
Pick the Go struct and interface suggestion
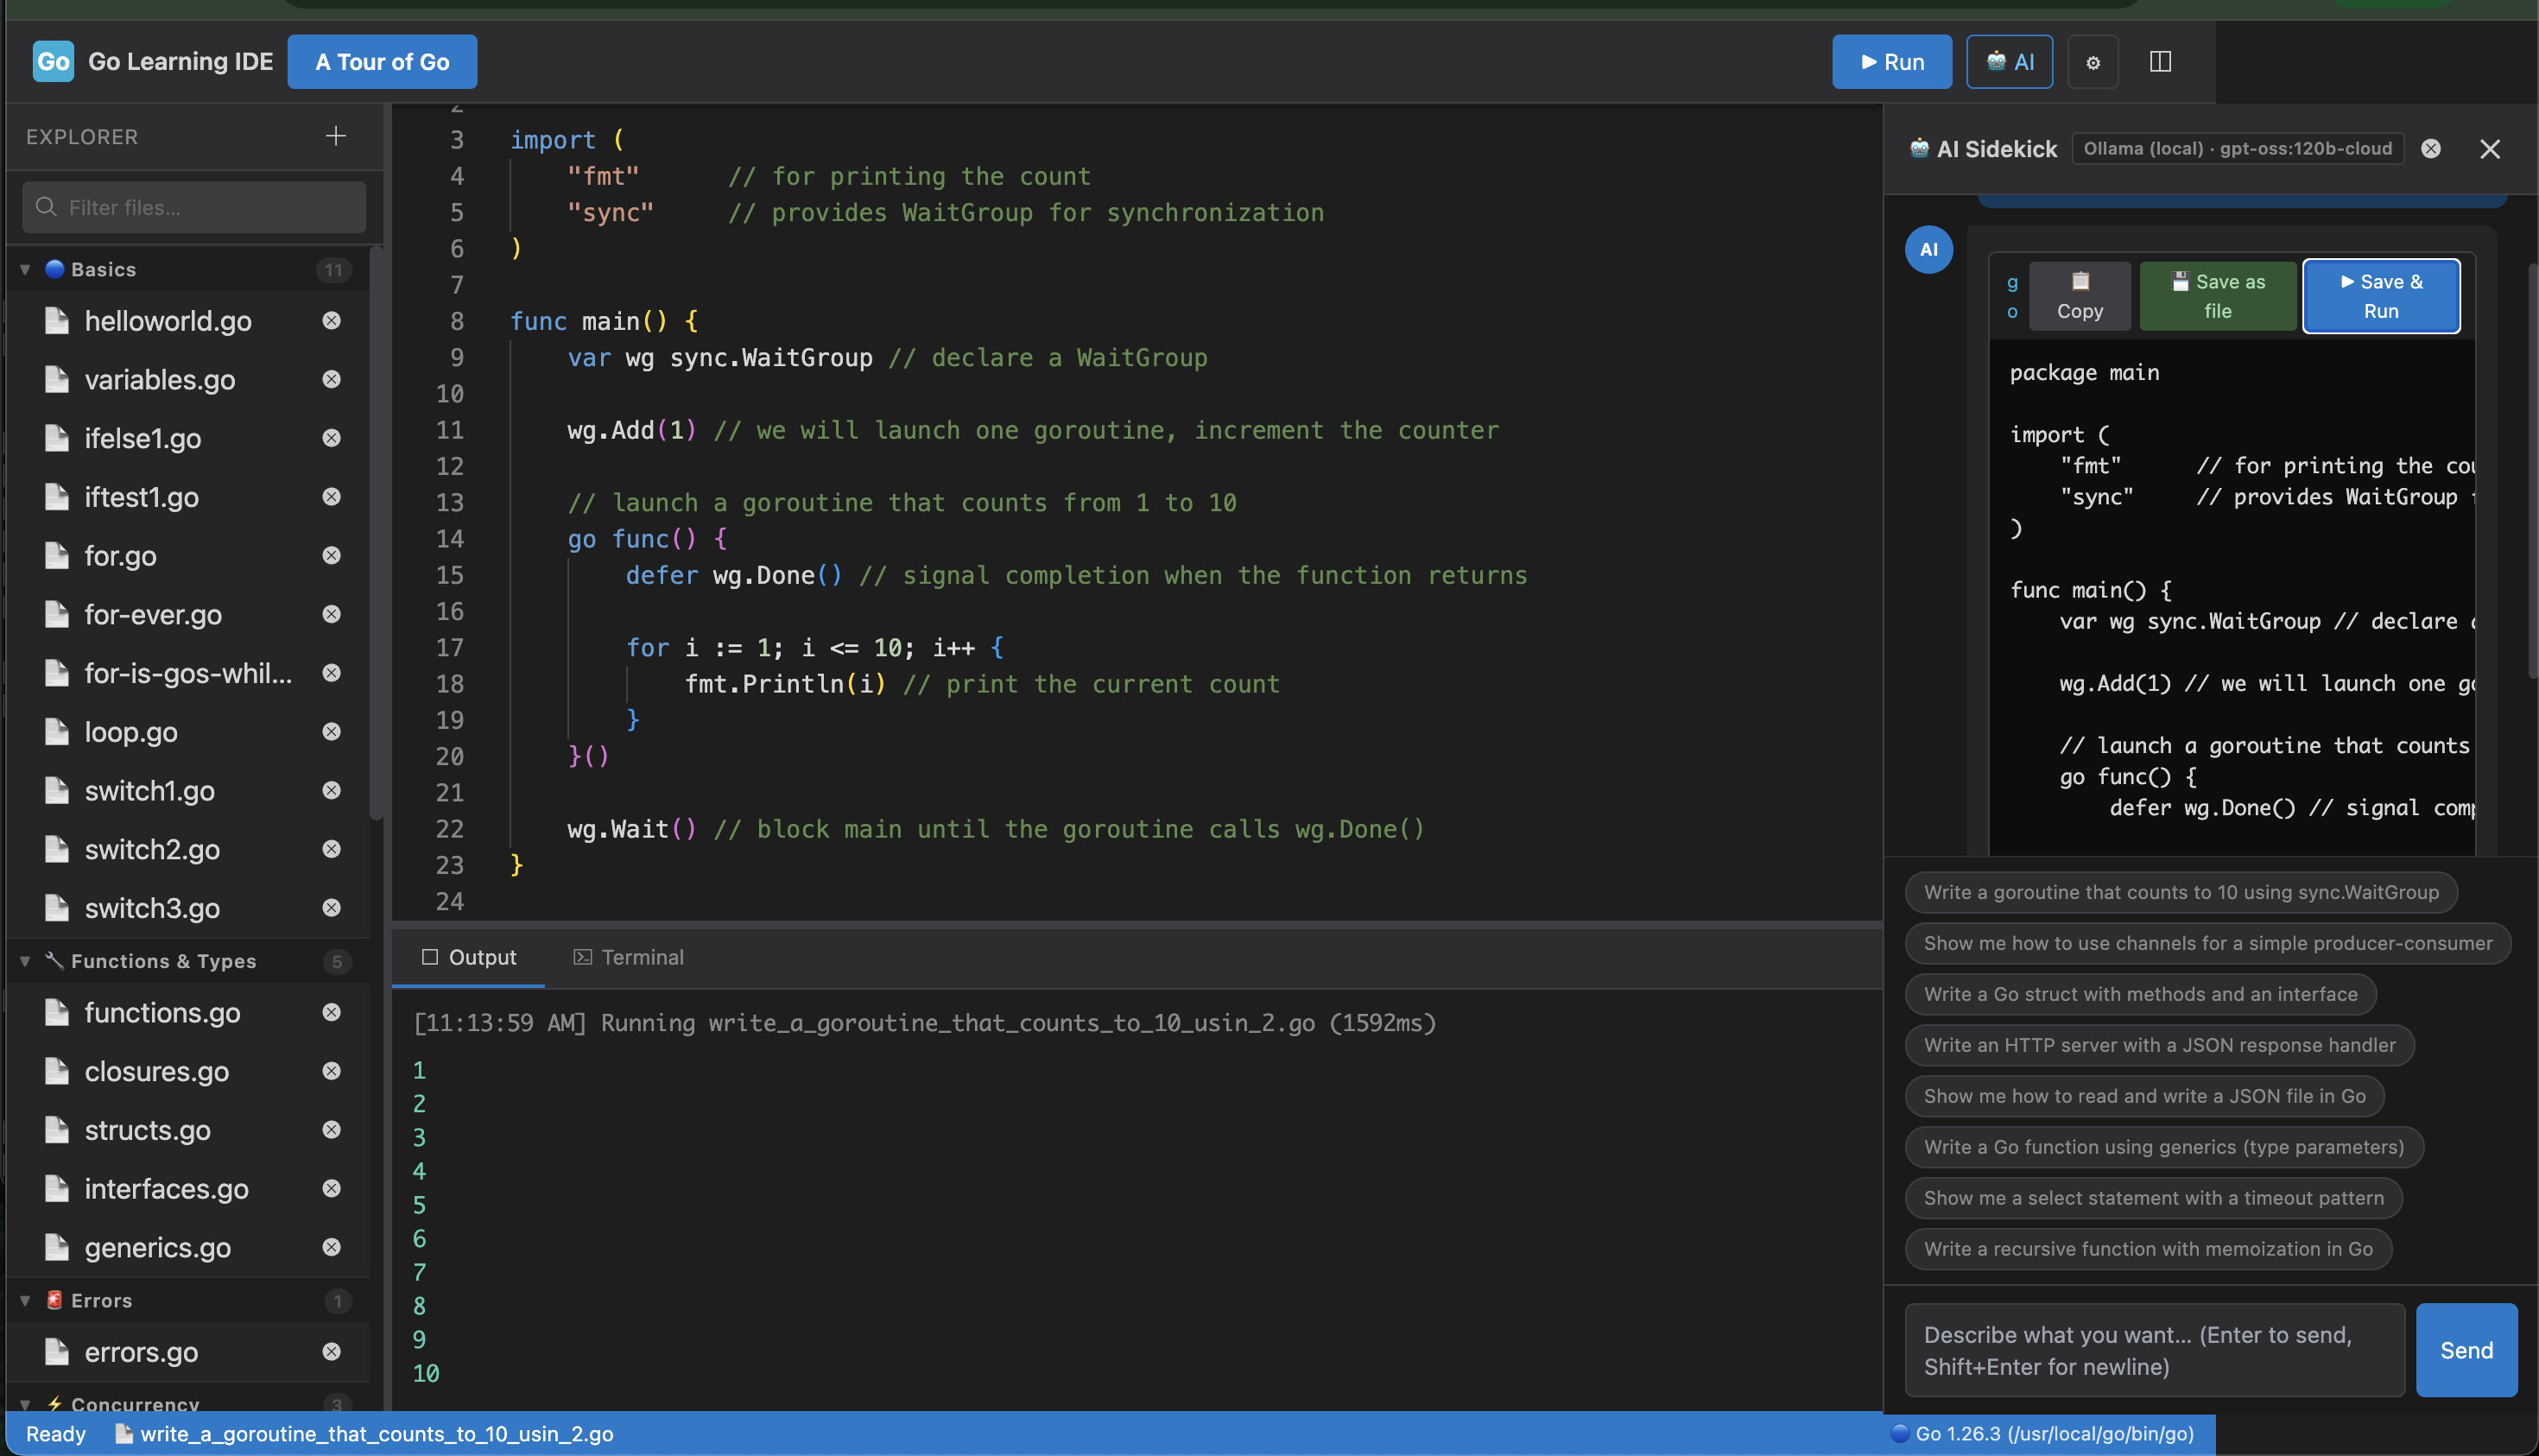2140,994
